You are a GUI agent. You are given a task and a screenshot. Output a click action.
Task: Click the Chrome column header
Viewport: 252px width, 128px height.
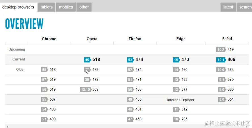click(x=49, y=39)
